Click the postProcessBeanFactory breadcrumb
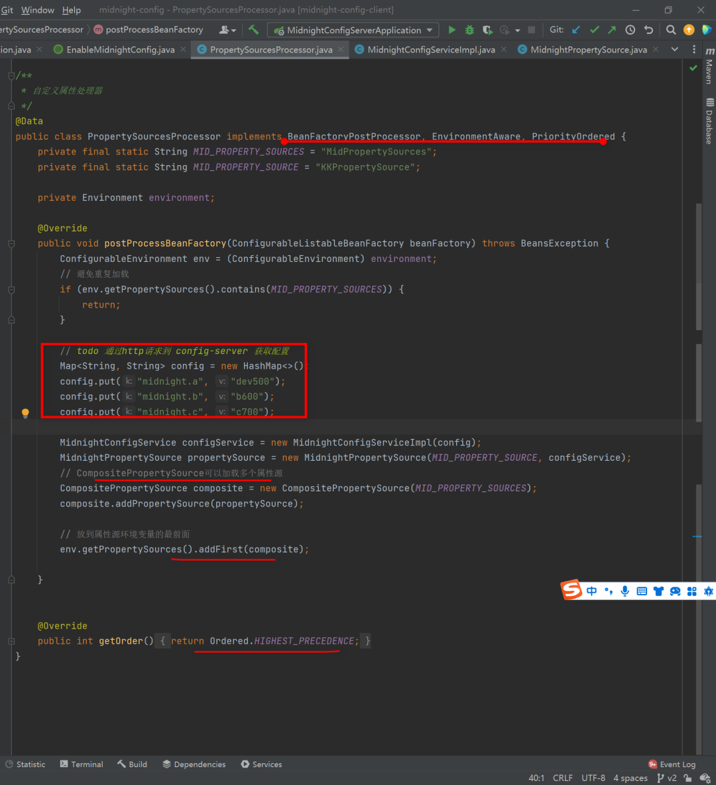Image resolution: width=716 pixels, height=785 pixels. tap(149, 30)
